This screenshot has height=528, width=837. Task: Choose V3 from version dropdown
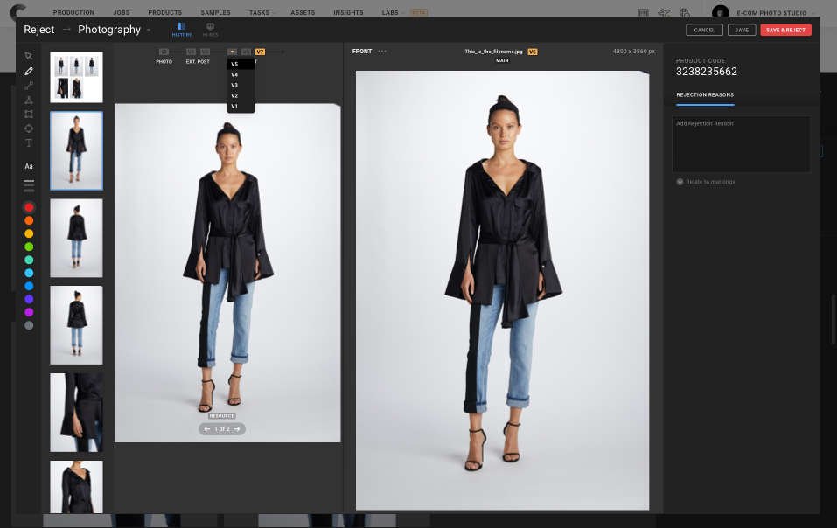pyautogui.click(x=241, y=86)
